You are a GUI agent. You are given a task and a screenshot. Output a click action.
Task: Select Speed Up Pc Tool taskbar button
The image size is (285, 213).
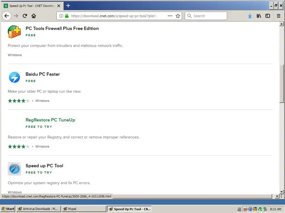[130, 209]
